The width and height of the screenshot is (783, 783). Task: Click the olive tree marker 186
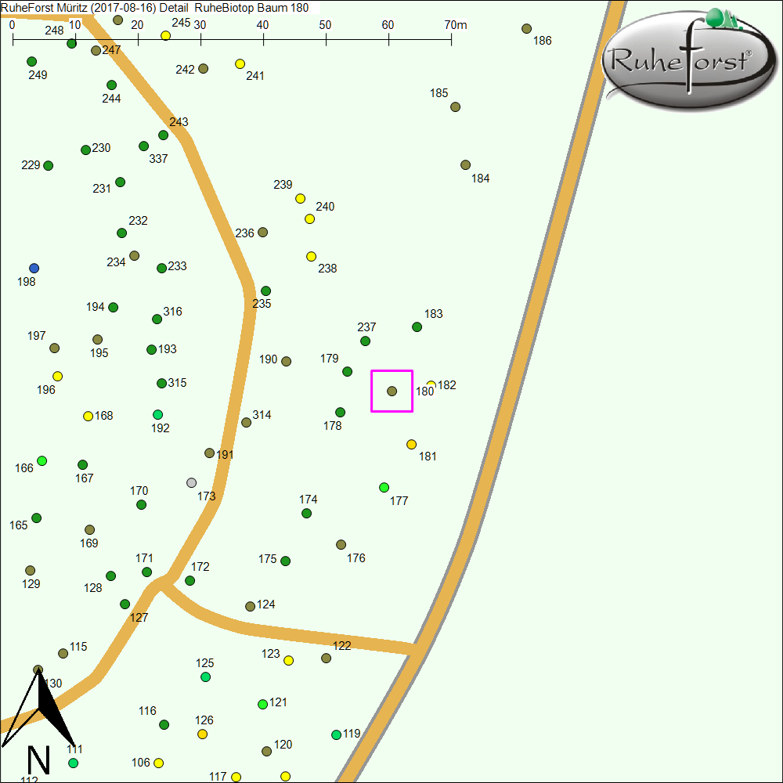[x=527, y=28]
